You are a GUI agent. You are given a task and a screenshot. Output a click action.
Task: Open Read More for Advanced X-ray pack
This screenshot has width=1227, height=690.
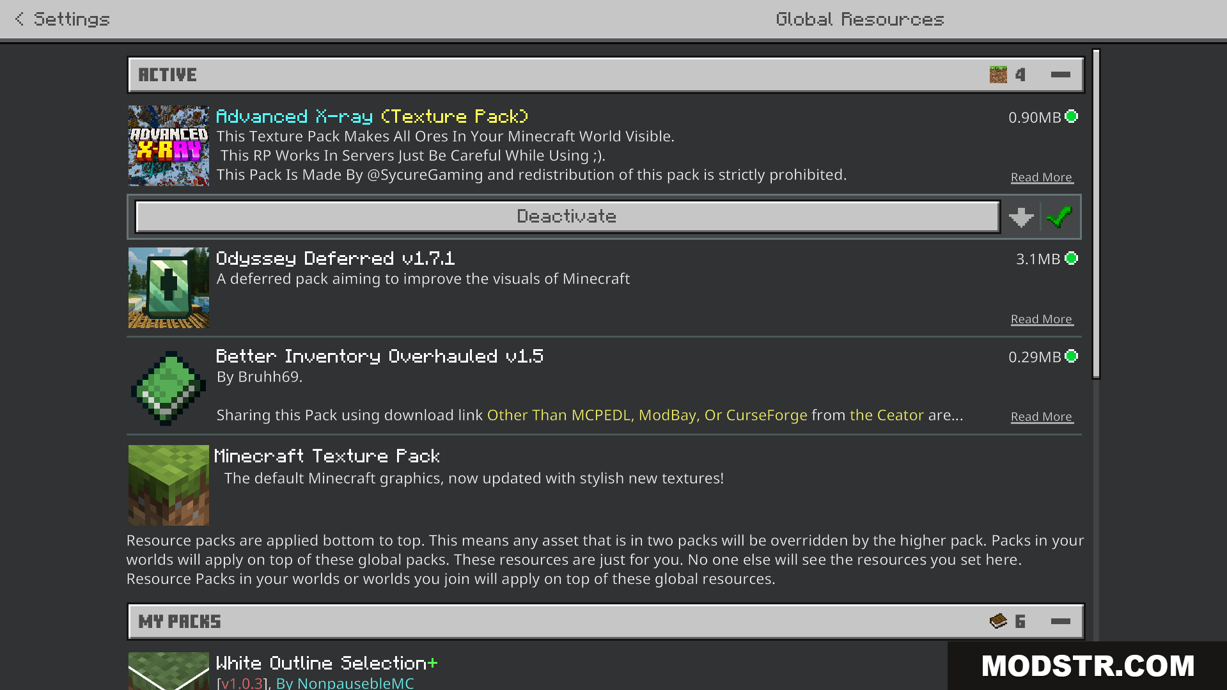(x=1042, y=178)
